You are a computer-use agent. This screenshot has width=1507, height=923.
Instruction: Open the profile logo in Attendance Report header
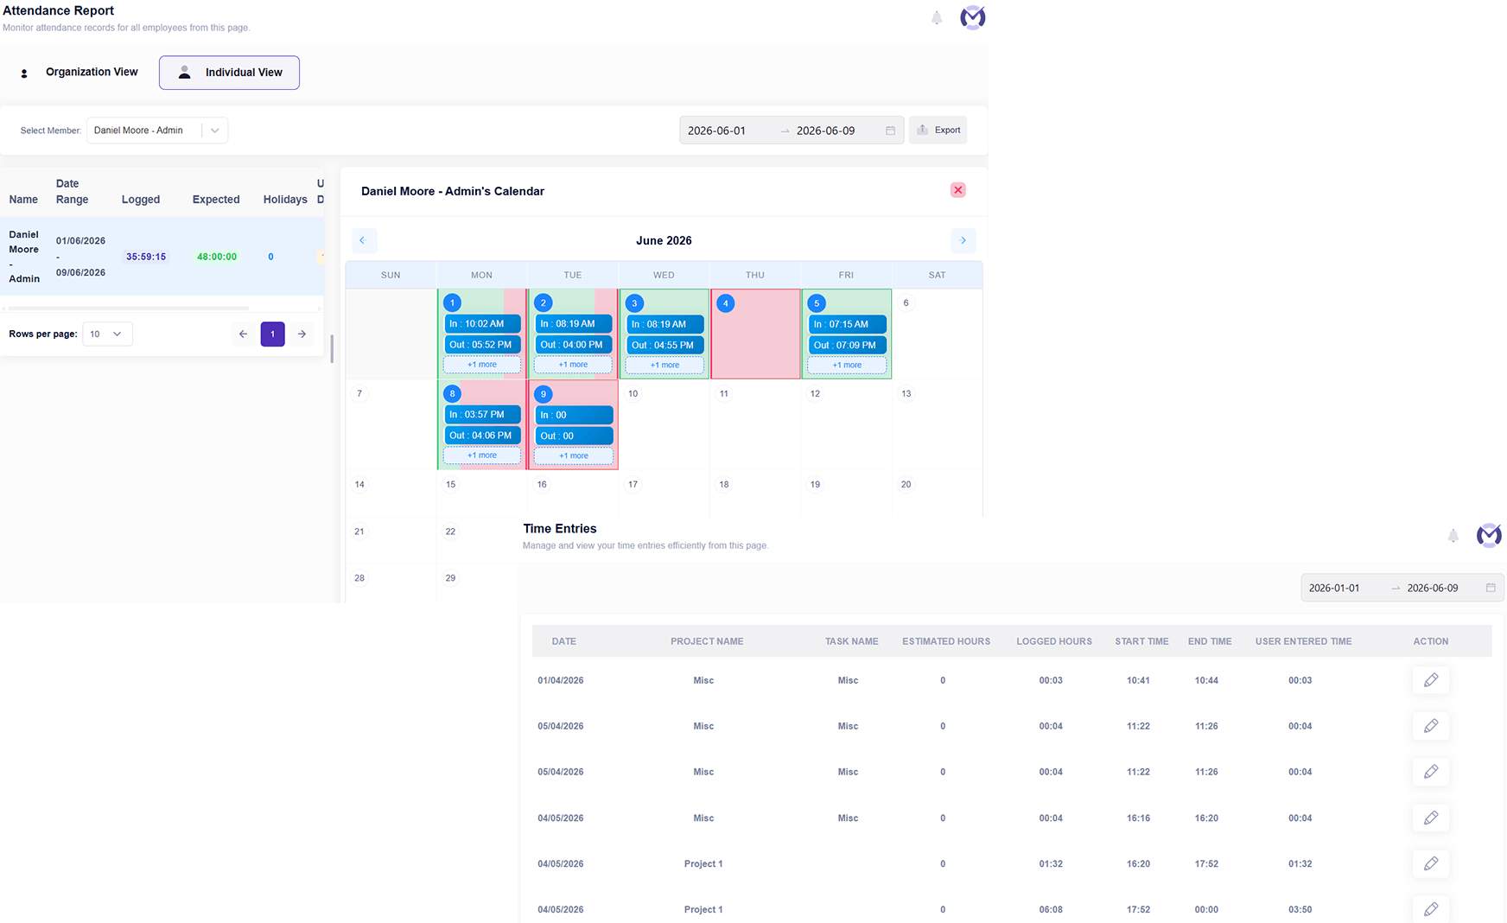pos(973,17)
